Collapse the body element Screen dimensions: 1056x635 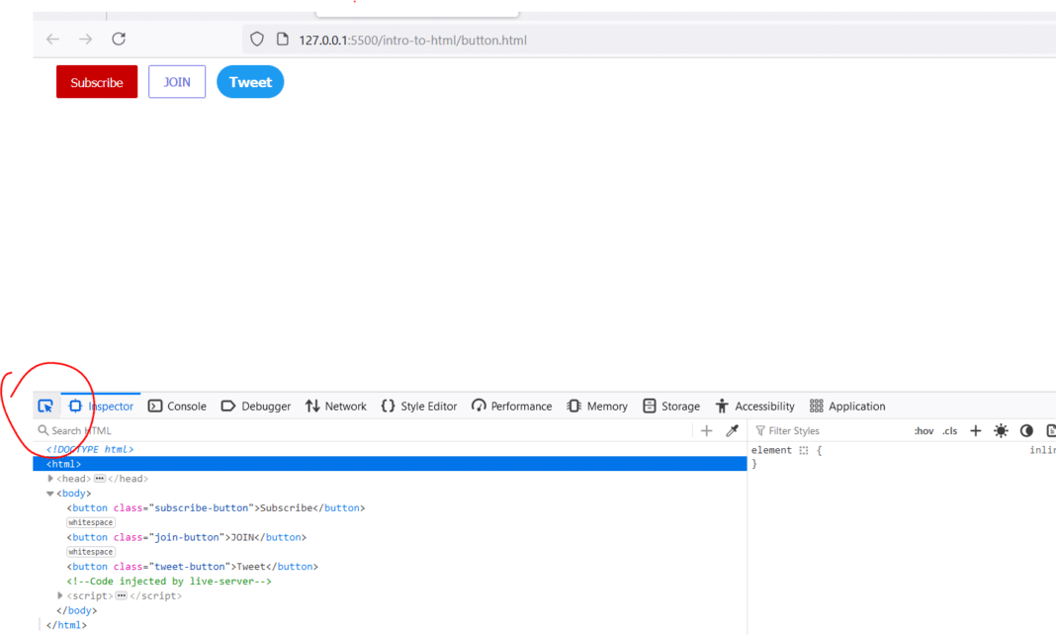[49, 494]
